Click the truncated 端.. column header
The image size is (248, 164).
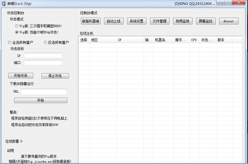[x=148, y=40]
